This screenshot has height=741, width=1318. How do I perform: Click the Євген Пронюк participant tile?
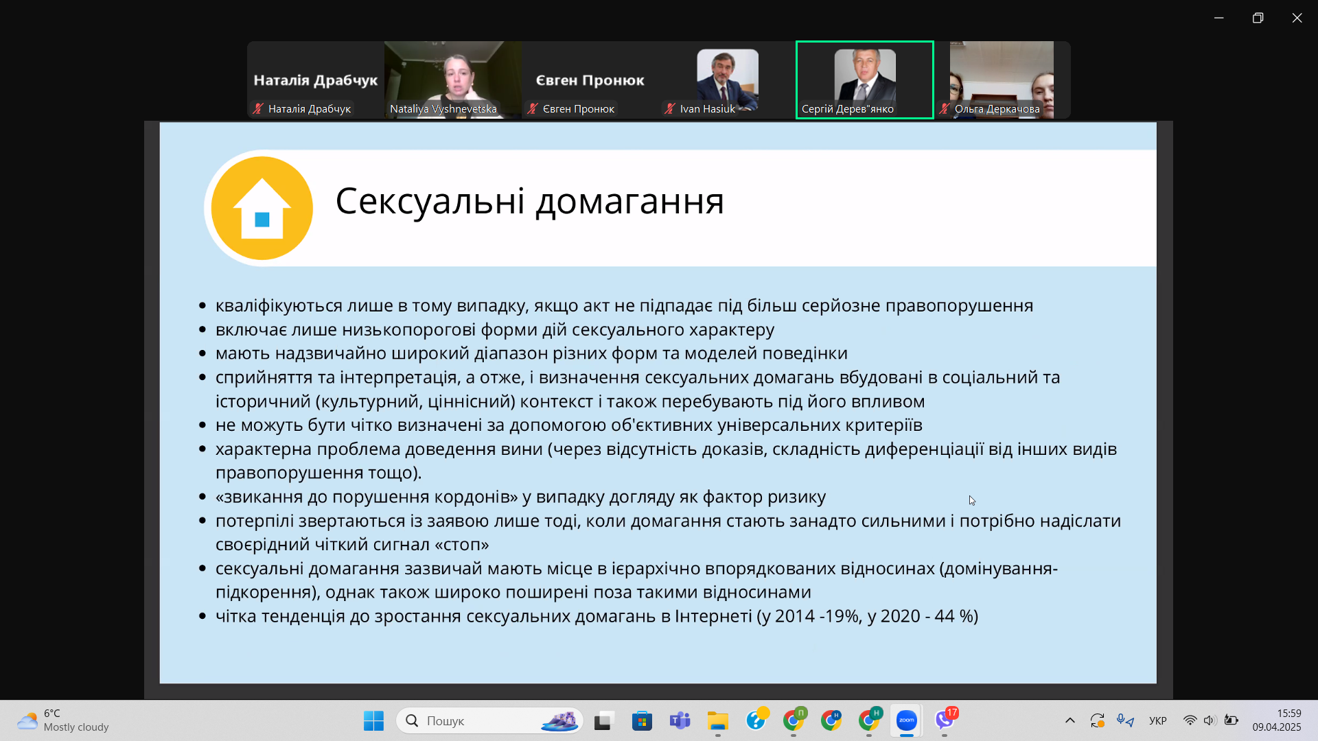590,79
